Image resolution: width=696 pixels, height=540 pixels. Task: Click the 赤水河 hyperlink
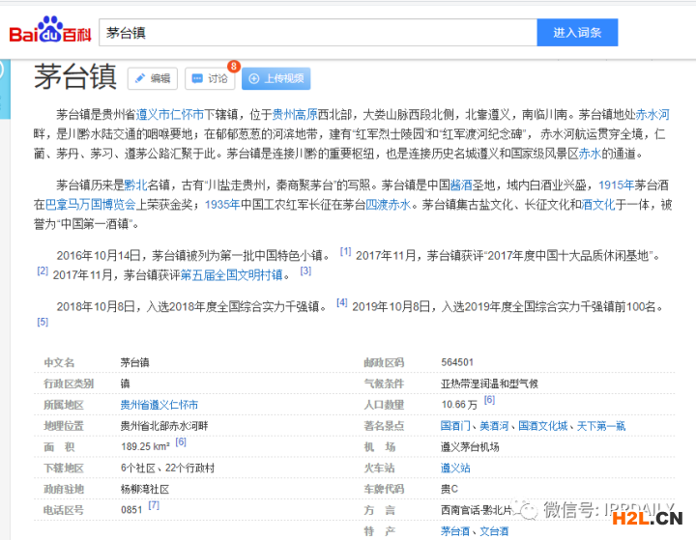tap(652, 114)
